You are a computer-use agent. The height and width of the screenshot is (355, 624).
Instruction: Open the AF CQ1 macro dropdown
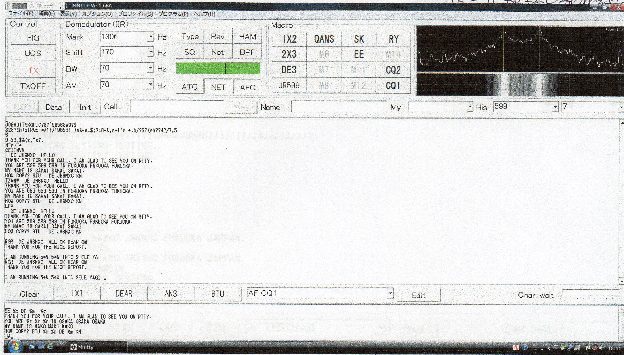(x=390, y=293)
